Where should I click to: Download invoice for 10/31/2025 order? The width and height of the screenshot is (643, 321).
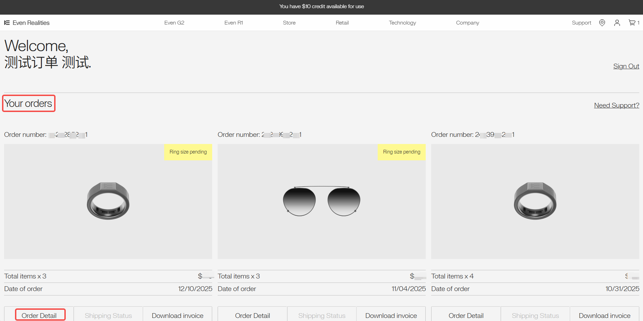pyautogui.click(x=605, y=316)
